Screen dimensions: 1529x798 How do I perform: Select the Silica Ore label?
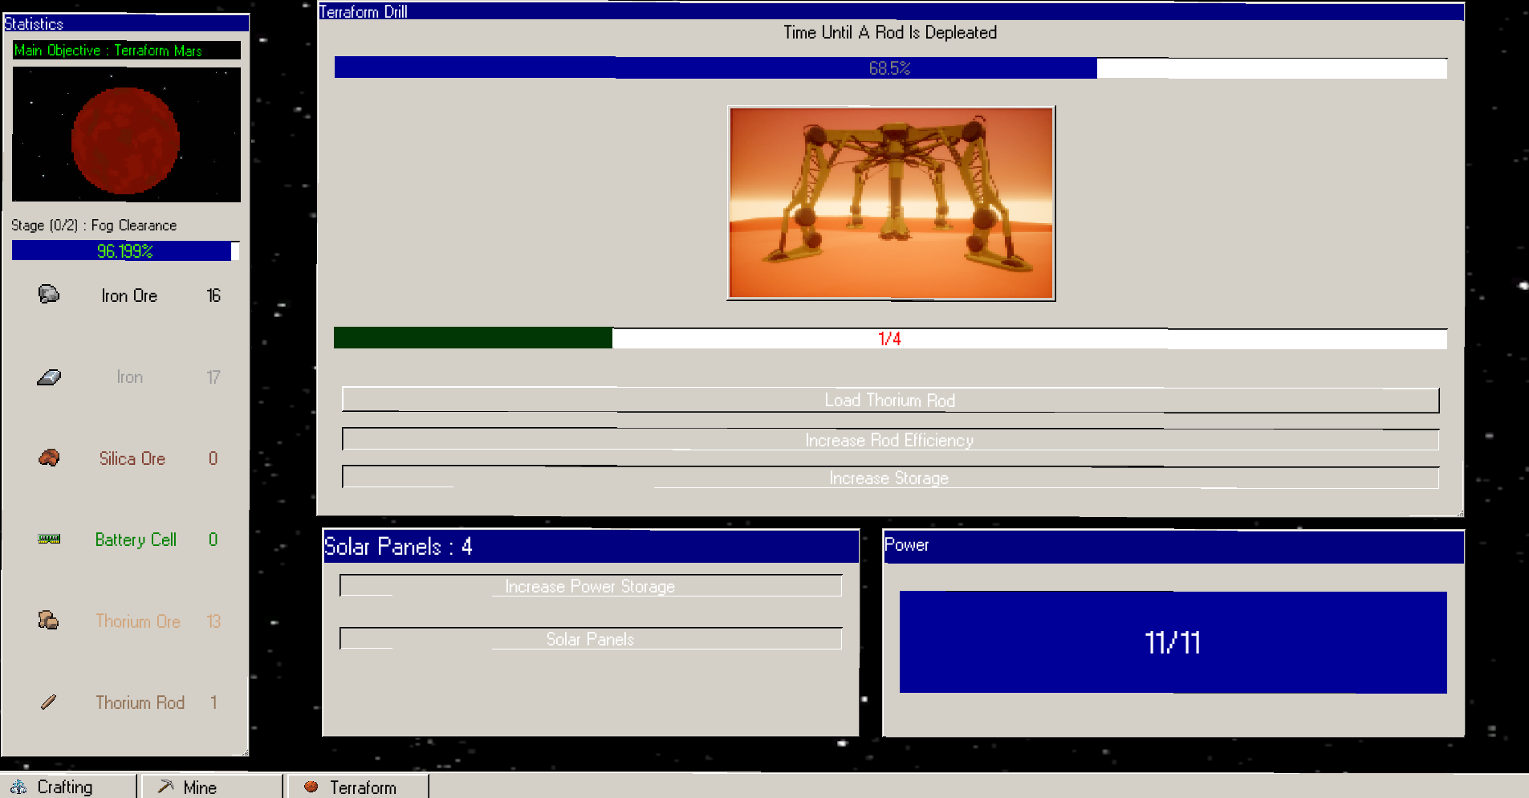pyautogui.click(x=132, y=458)
